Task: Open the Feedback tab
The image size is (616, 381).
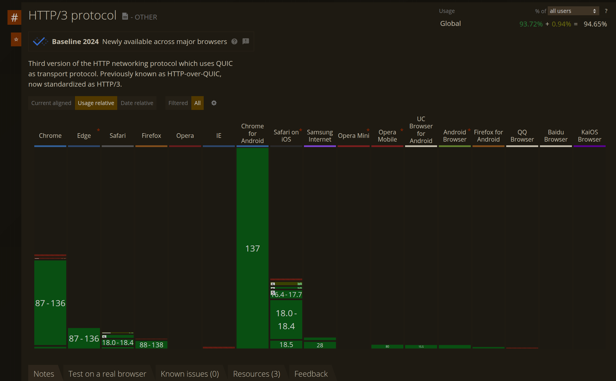Action: coord(311,374)
